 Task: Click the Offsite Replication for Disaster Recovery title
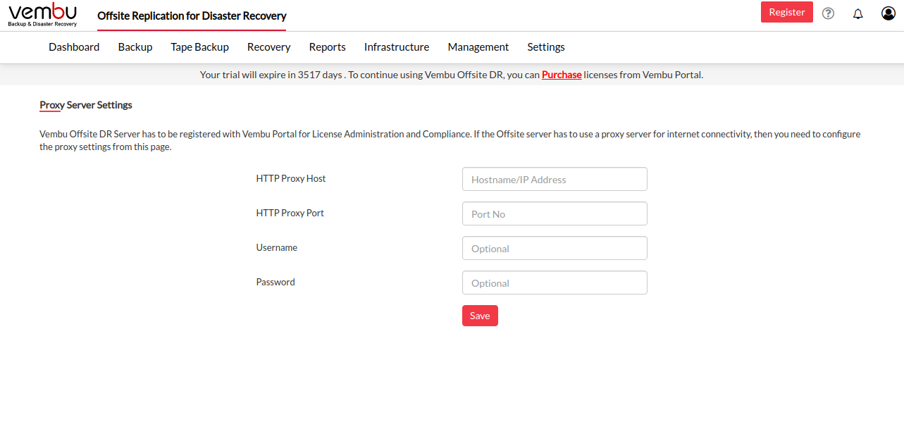tap(192, 16)
